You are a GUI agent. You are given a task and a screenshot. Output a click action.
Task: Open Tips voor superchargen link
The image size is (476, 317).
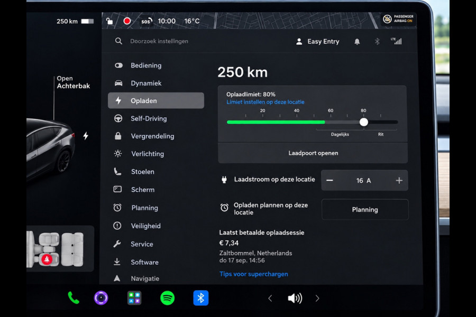pos(253,274)
